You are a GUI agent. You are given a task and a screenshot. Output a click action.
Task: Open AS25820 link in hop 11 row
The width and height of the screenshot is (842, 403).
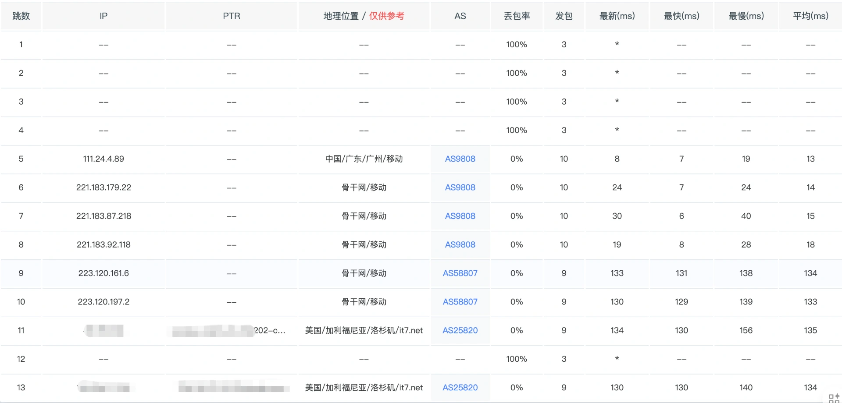click(x=460, y=330)
